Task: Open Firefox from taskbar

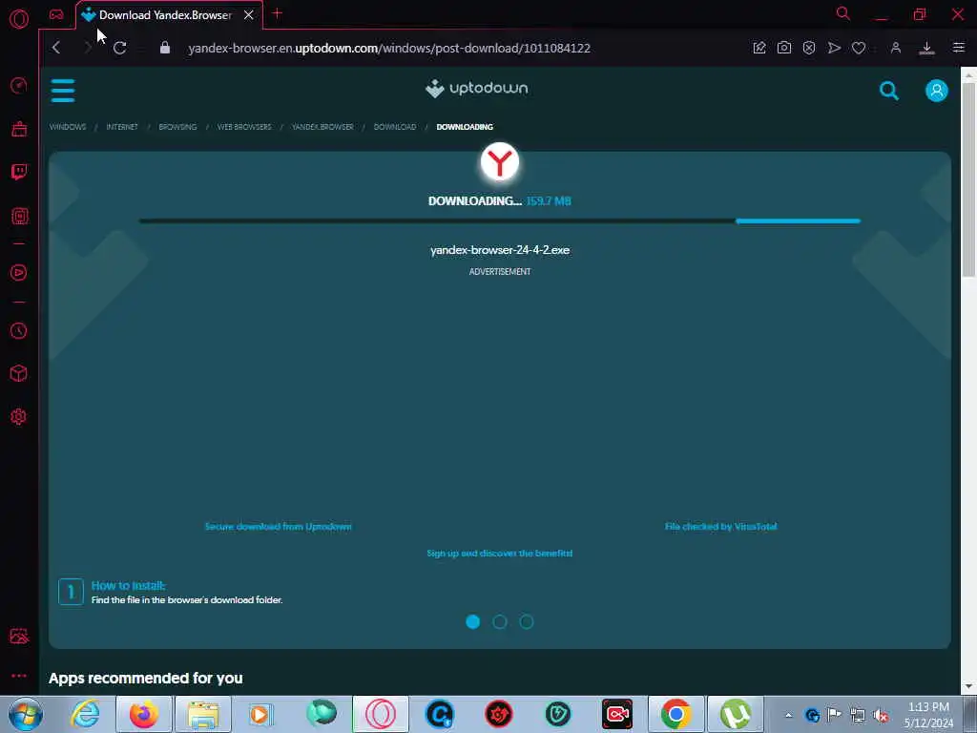Action: (144, 714)
